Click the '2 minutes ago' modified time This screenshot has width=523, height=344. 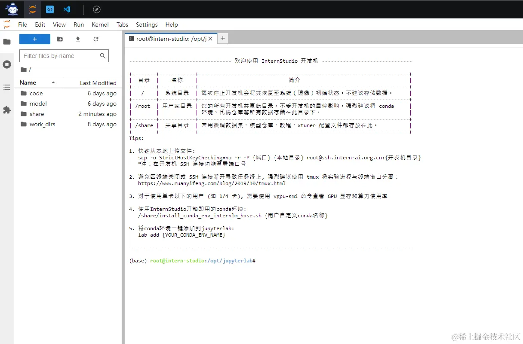pyautogui.click(x=97, y=114)
